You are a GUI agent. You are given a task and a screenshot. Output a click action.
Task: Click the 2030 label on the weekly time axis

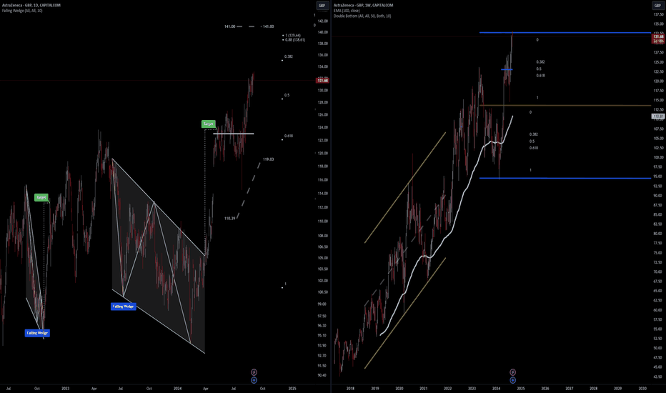click(x=642, y=388)
